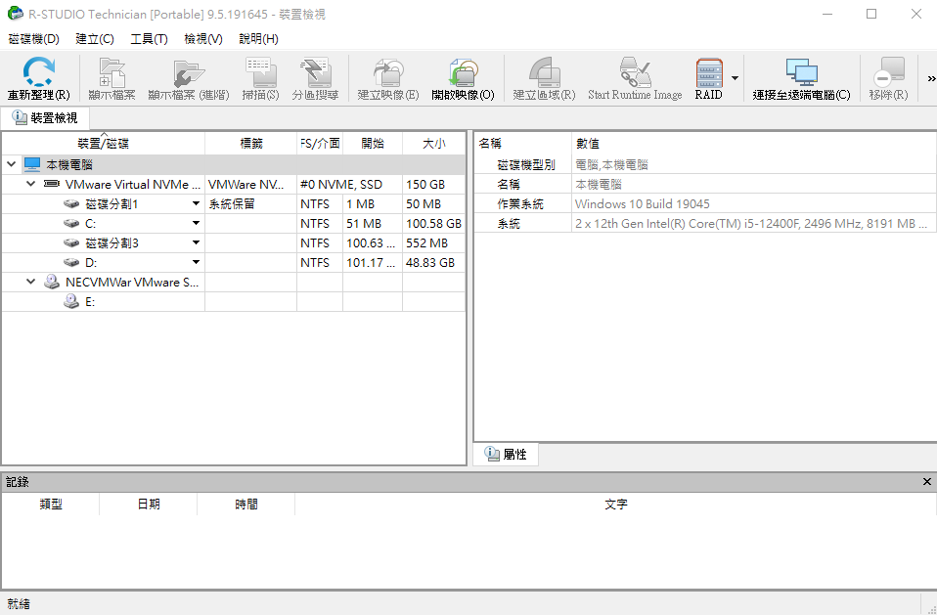This screenshot has width=937, height=615.
Task: Switch to the 裝置檢視 tab
Action: click(45, 118)
